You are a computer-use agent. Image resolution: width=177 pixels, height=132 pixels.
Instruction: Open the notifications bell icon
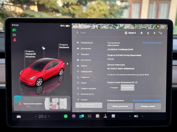148,33
